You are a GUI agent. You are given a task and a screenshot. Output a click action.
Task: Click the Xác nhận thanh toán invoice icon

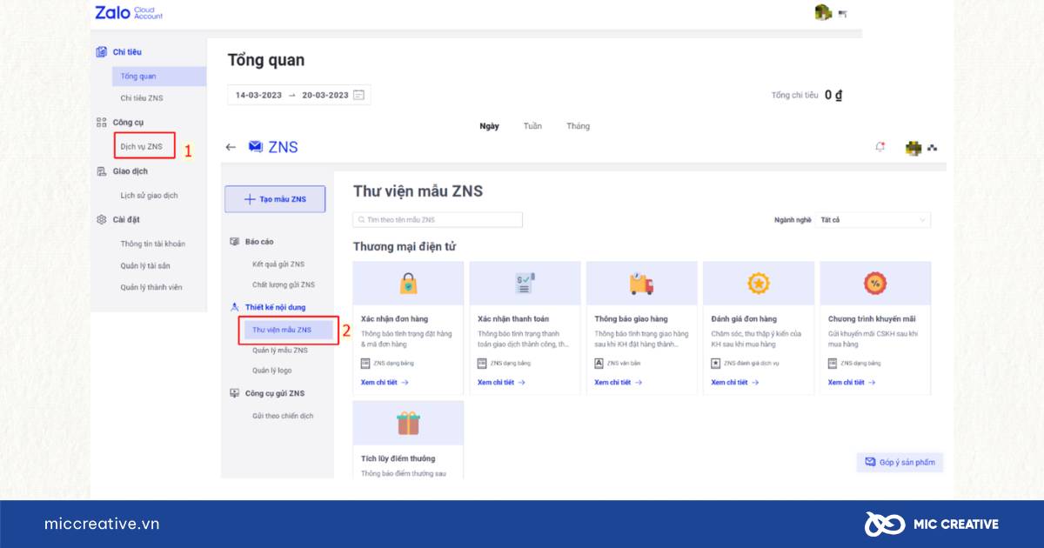[x=525, y=284]
